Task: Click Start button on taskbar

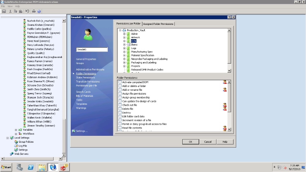Action: tap(6, 167)
